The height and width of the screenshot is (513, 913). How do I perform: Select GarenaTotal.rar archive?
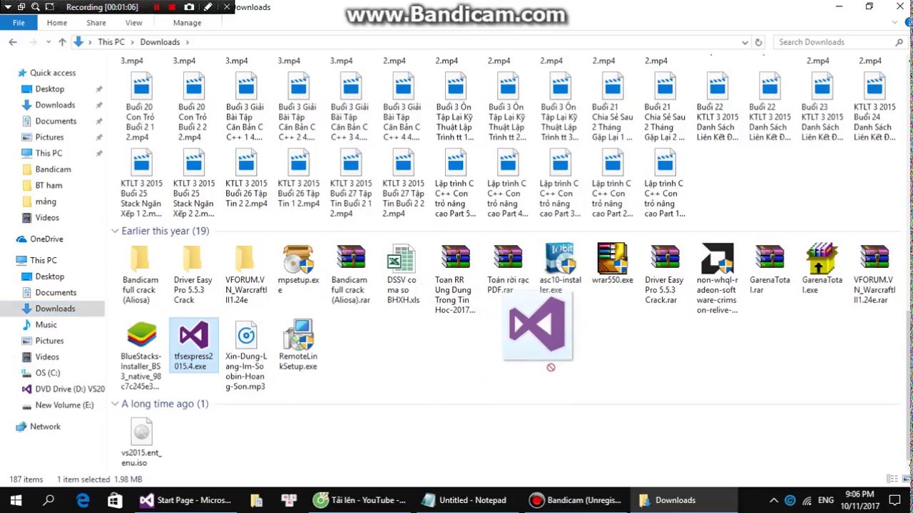click(770, 269)
